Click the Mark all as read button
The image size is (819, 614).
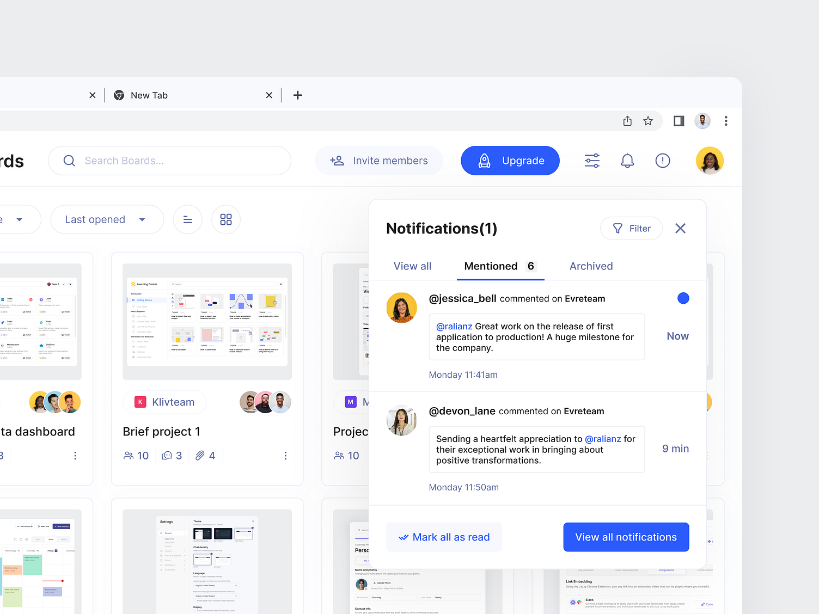[444, 537]
